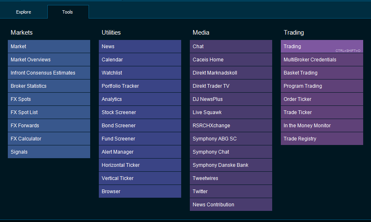Open Symphony Chat
Viewport: 371px width, 222px height.
231,152
